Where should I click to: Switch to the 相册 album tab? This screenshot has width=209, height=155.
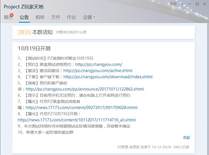[x=40, y=17]
